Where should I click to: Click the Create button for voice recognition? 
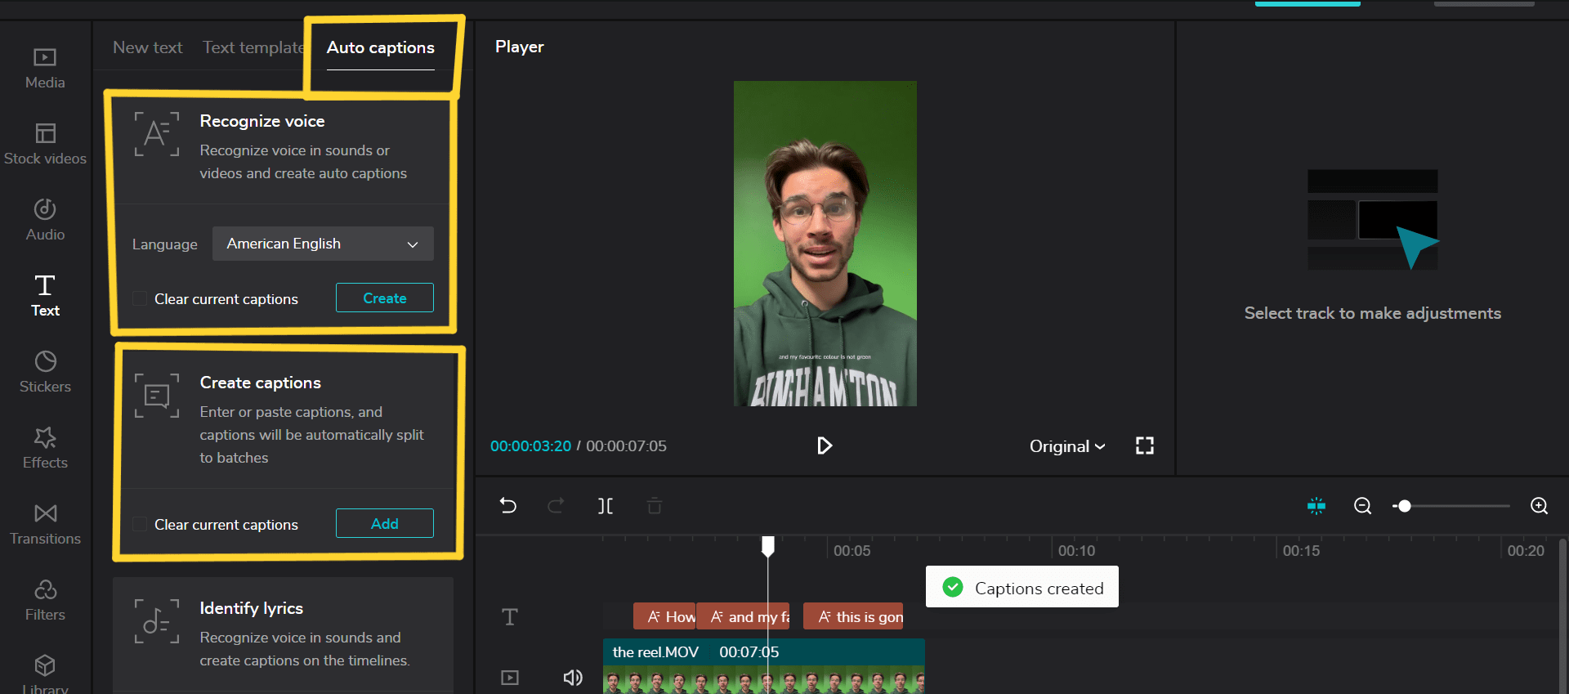[384, 298]
